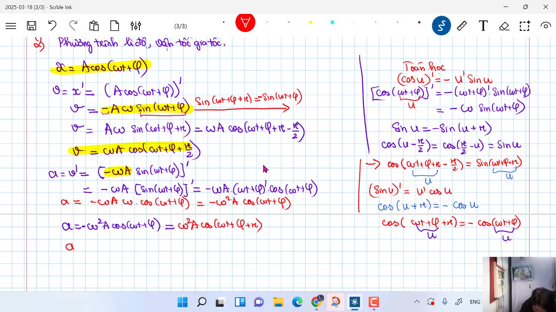Expand the hidden system tray icons
This screenshot has height=312, width=556.
point(417,302)
